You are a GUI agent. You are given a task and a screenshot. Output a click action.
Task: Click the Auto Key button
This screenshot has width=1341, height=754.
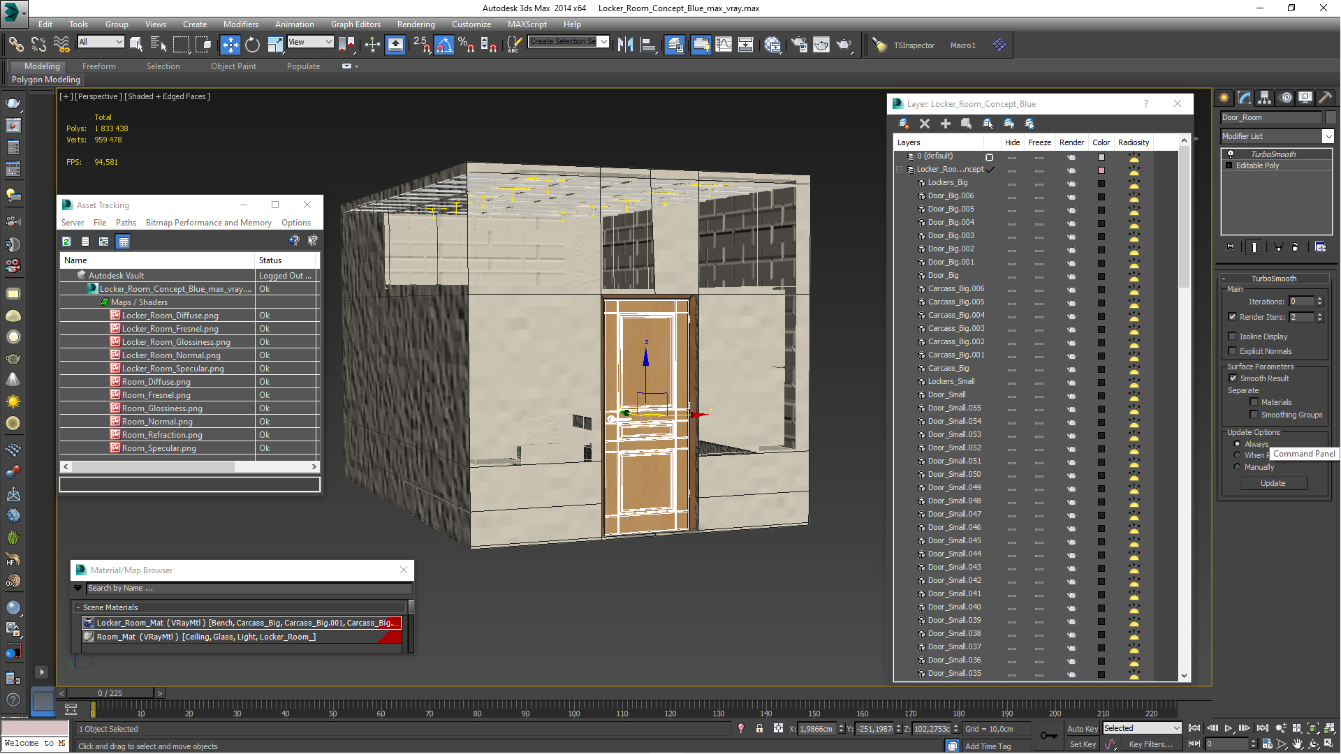[1082, 729]
